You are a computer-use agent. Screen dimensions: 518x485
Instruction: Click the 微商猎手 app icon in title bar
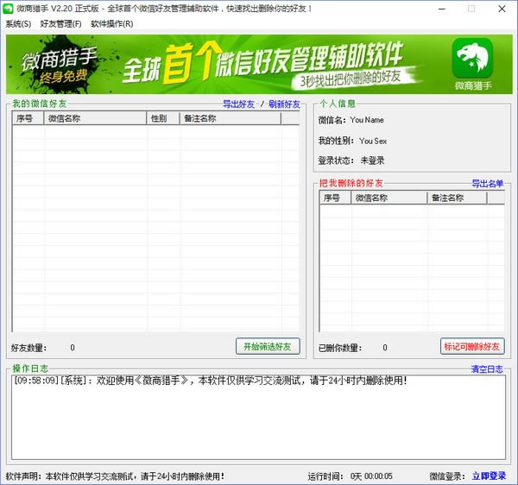point(8,8)
